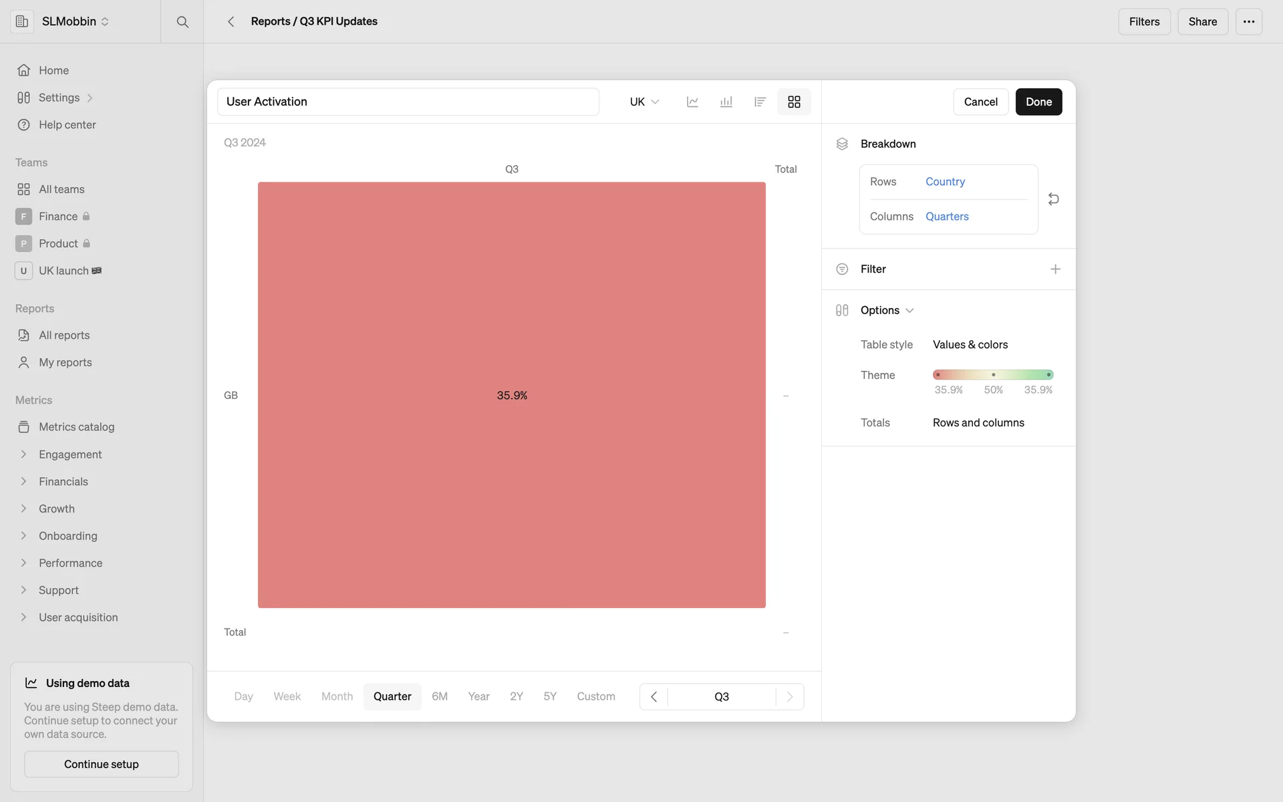Swap rows and columns in Breakdown
This screenshot has height=802, width=1283.
click(x=1053, y=199)
